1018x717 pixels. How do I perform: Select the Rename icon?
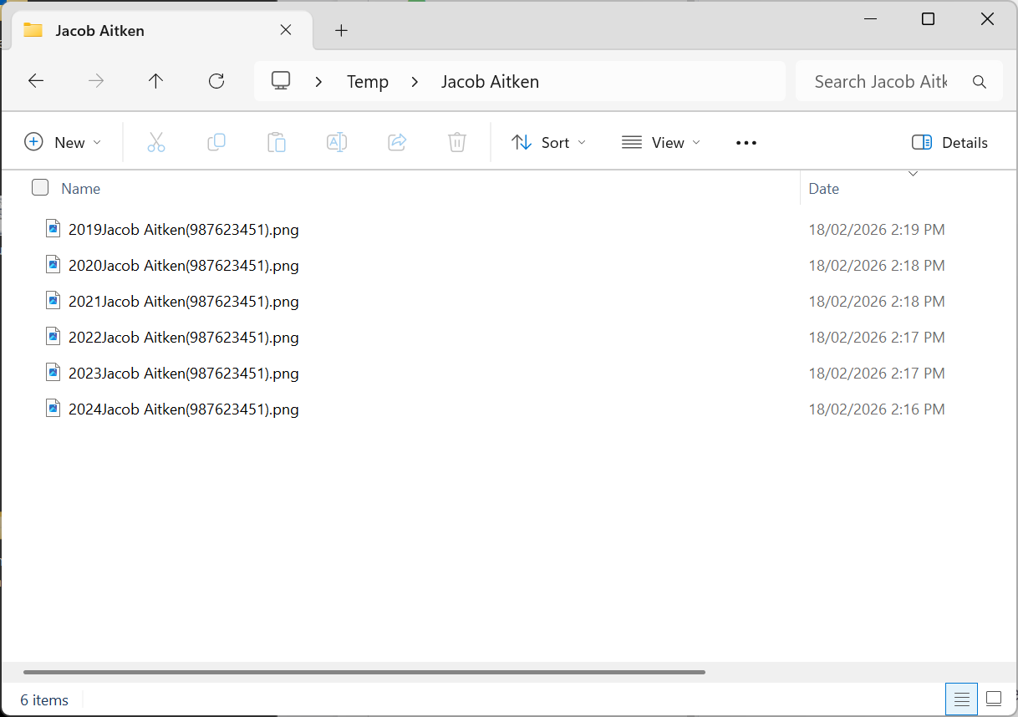pos(337,142)
